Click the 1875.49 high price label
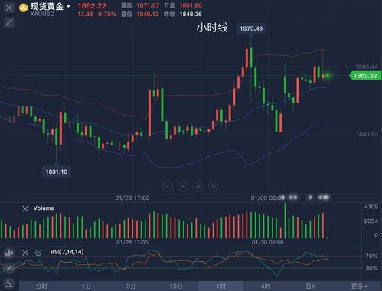This screenshot has height=291, width=382. [x=251, y=28]
